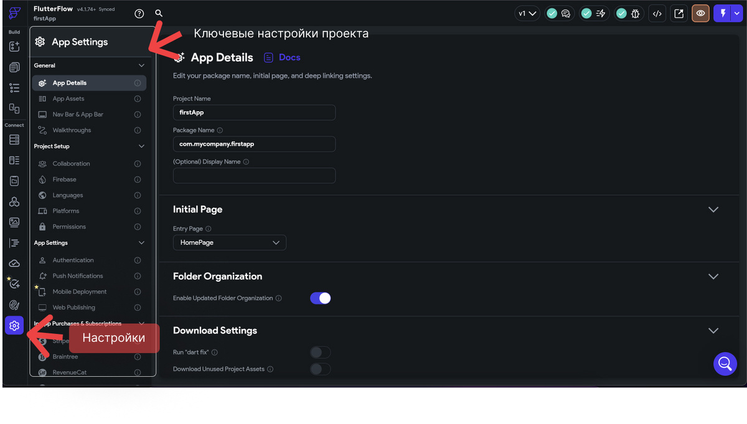Open Permissions settings
747x424 pixels.
[89, 227]
